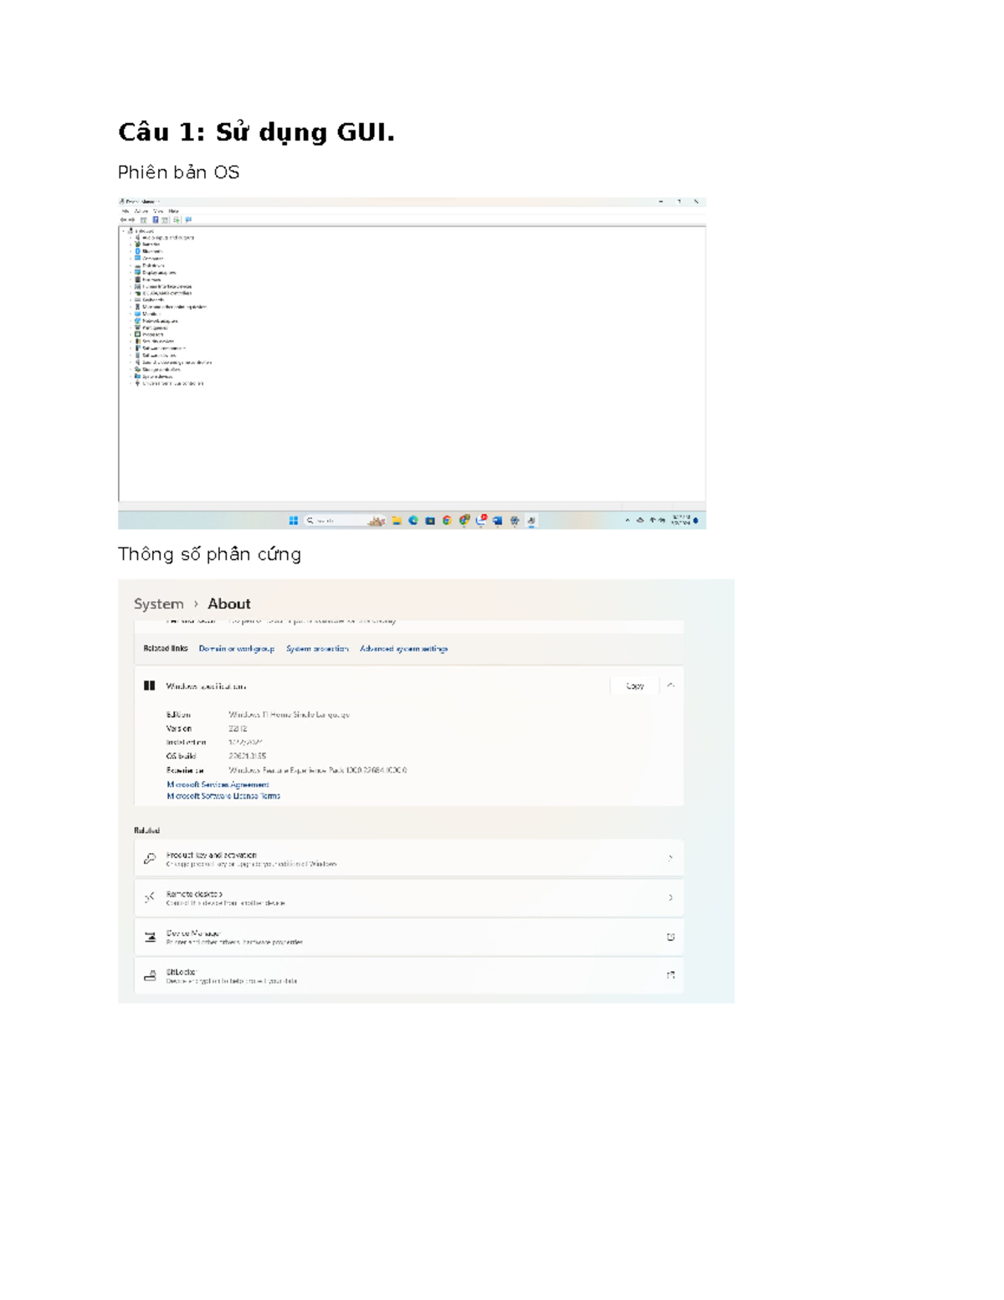Open Microsoft Edge from the taskbar

(413, 521)
